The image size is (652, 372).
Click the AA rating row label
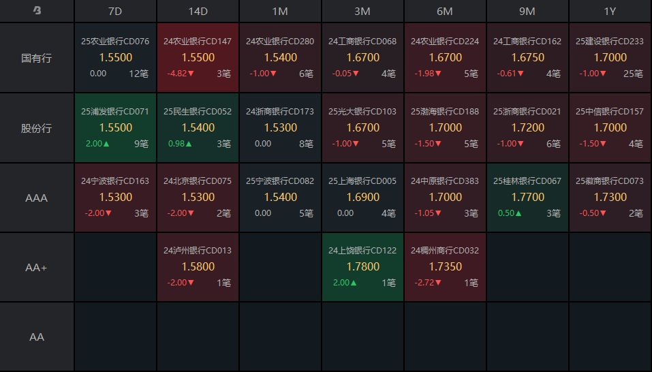37,337
